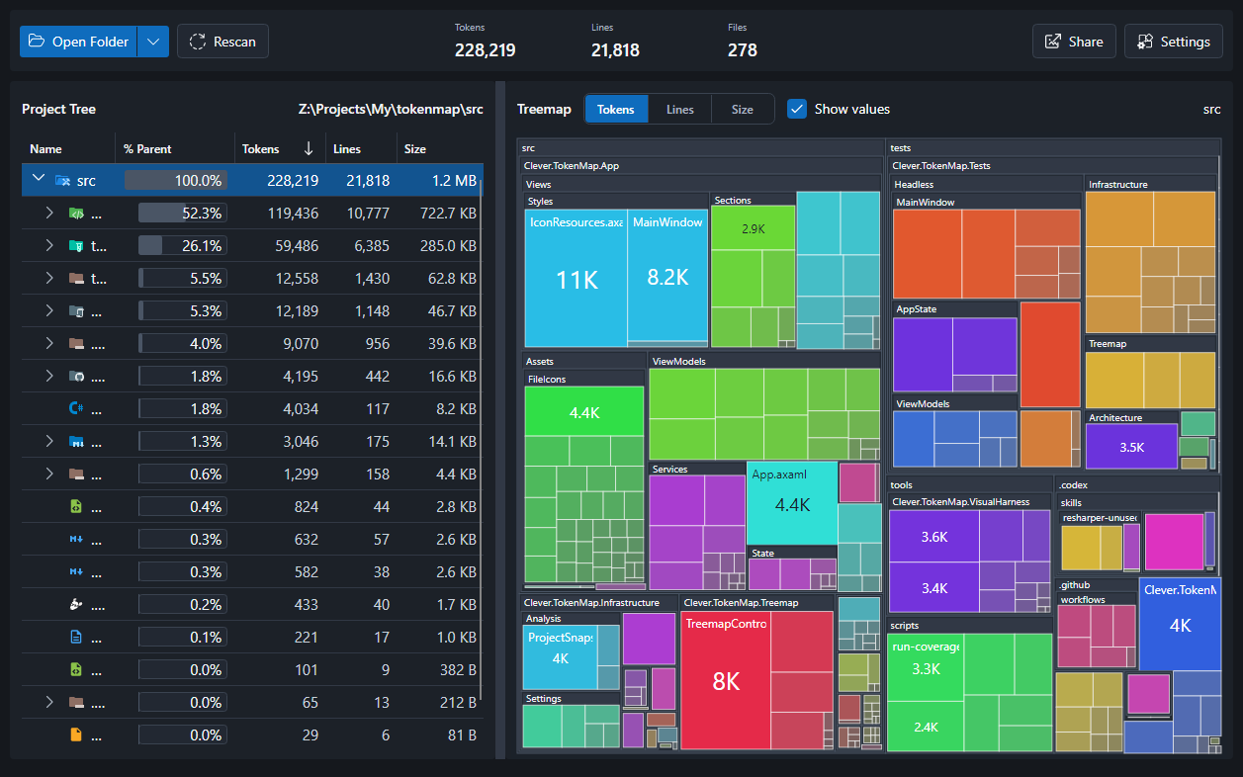Click a Markdown file icon in the tree
The image size is (1243, 777).
(x=77, y=539)
